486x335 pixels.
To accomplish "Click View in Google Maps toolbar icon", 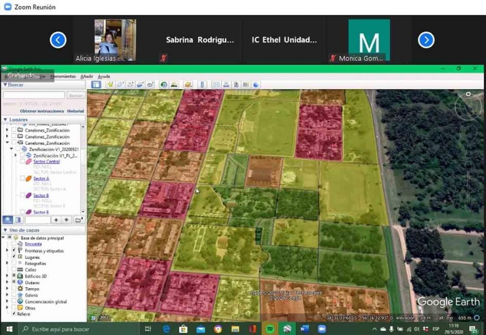I will [246, 85].
